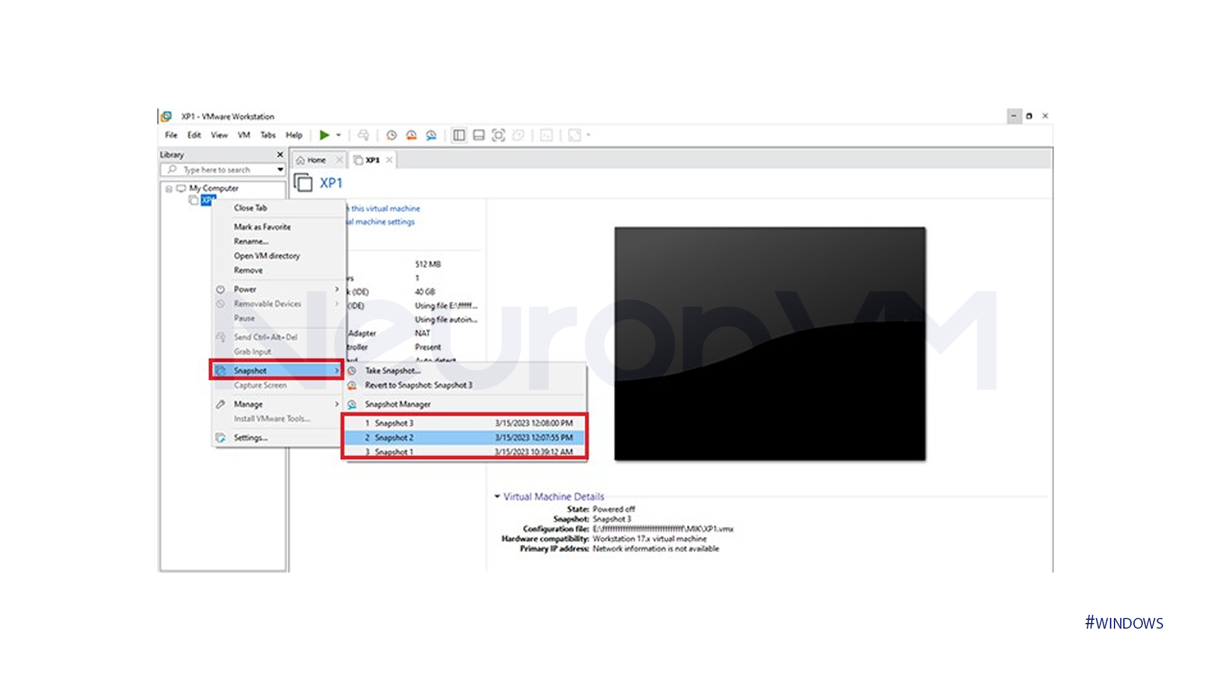
Task: Open Settings... from the context menu
Action: 279,438
